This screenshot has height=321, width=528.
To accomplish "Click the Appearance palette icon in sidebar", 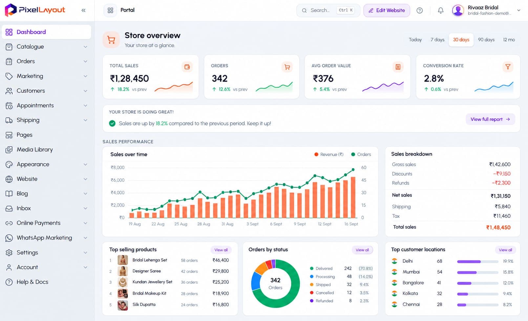I will 9,164.
